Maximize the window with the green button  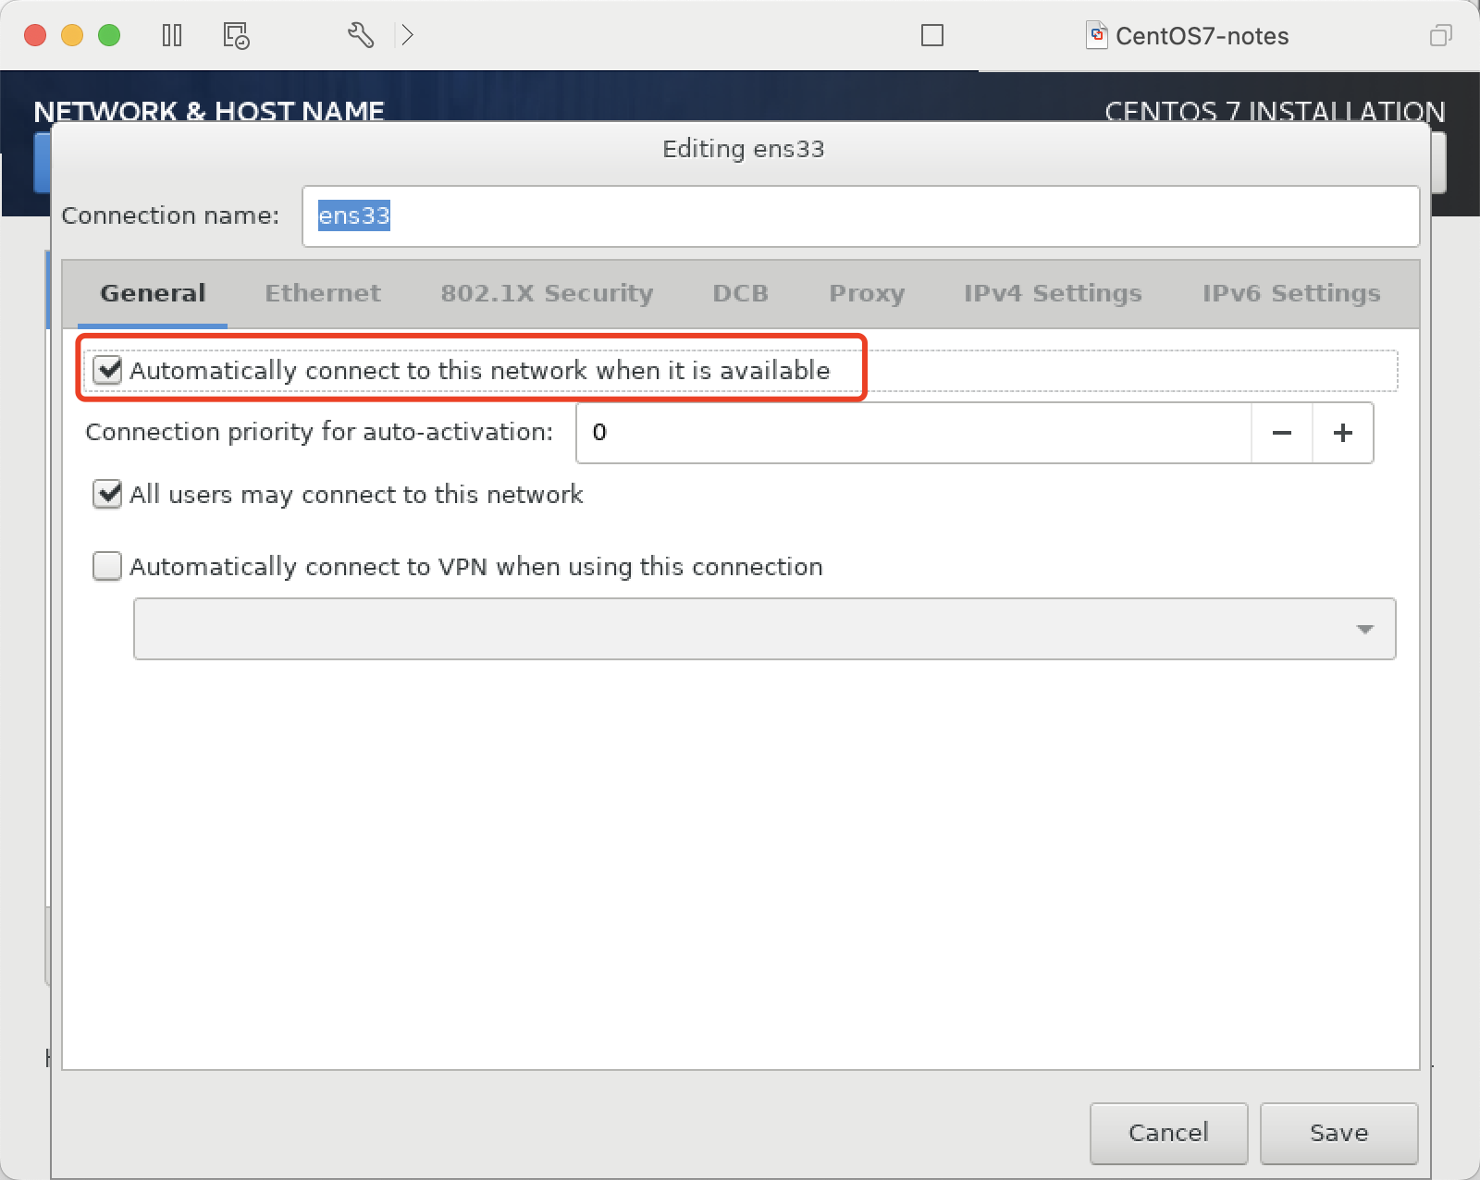109,35
